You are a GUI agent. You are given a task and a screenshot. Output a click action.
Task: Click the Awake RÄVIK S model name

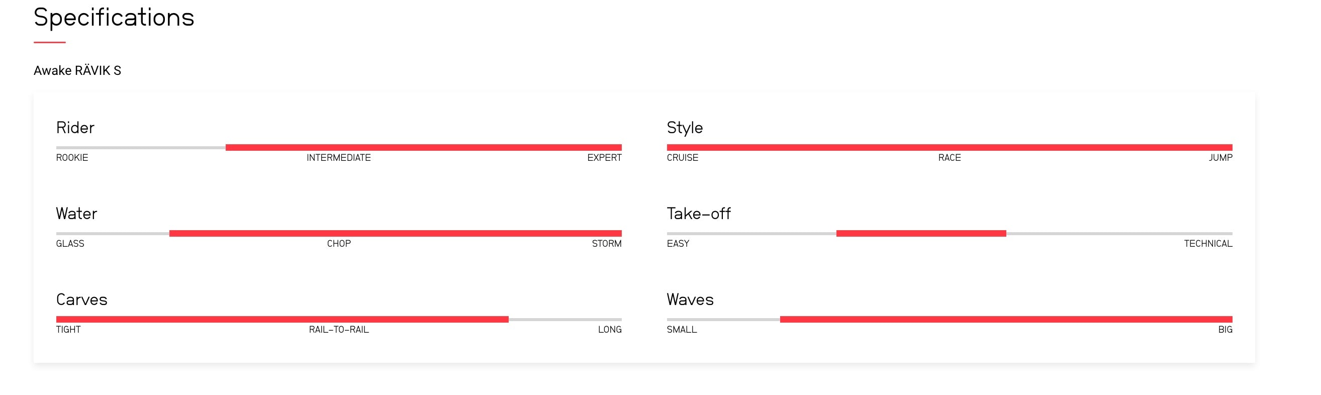77,71
